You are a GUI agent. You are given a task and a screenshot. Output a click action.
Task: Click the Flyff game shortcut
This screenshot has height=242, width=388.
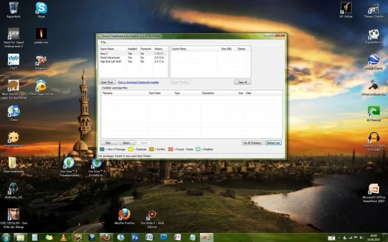pyautogui.click(x=13, y=62)
